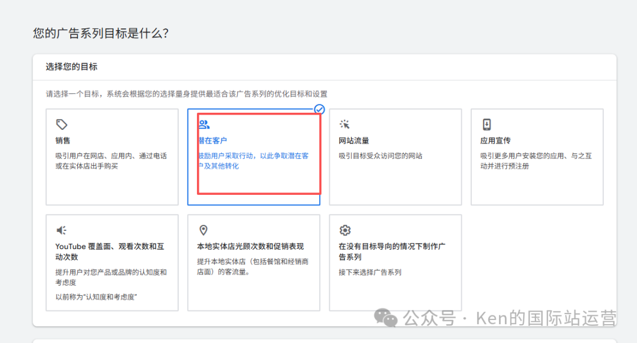Click the 选择您的目标 section header
Screen dimensions: 637x343
click(x=71, y=67)
